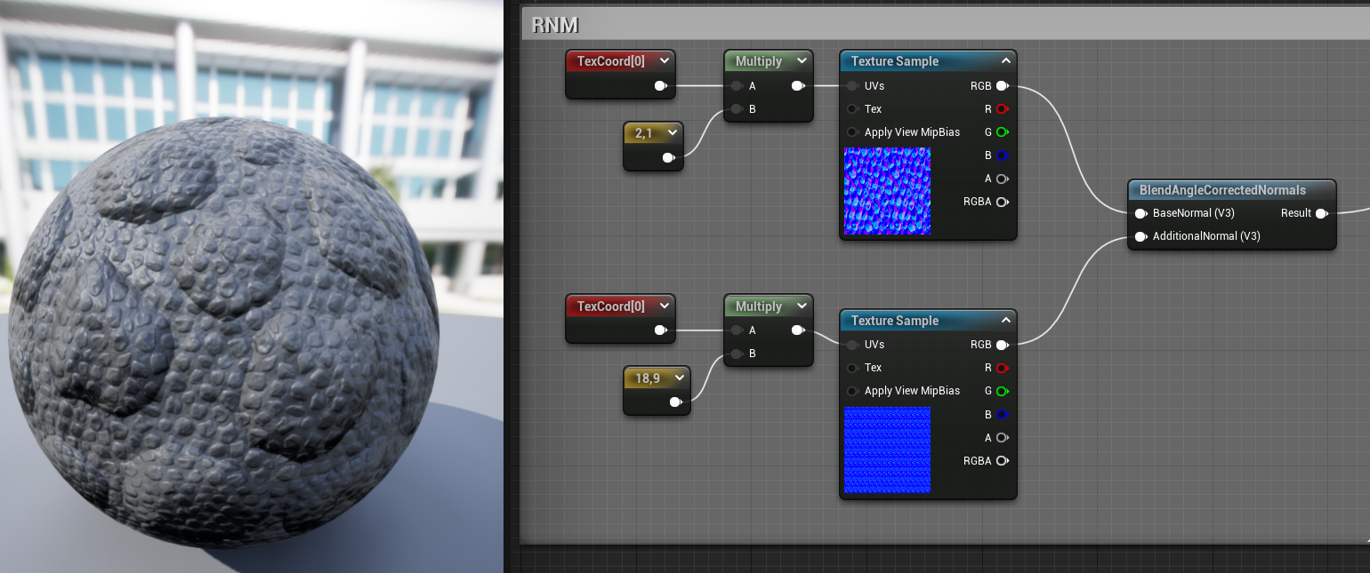Select the Multiply node title fed by 18,9

point(758,306)
